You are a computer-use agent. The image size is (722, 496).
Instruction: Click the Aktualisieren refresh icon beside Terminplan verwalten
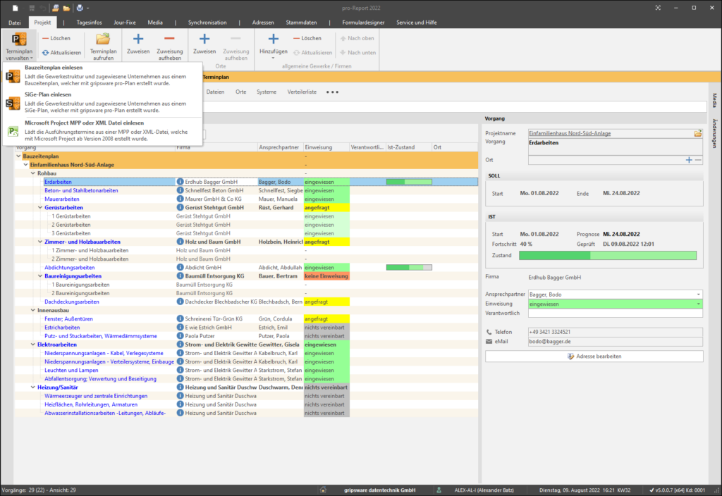pos(46,53)
